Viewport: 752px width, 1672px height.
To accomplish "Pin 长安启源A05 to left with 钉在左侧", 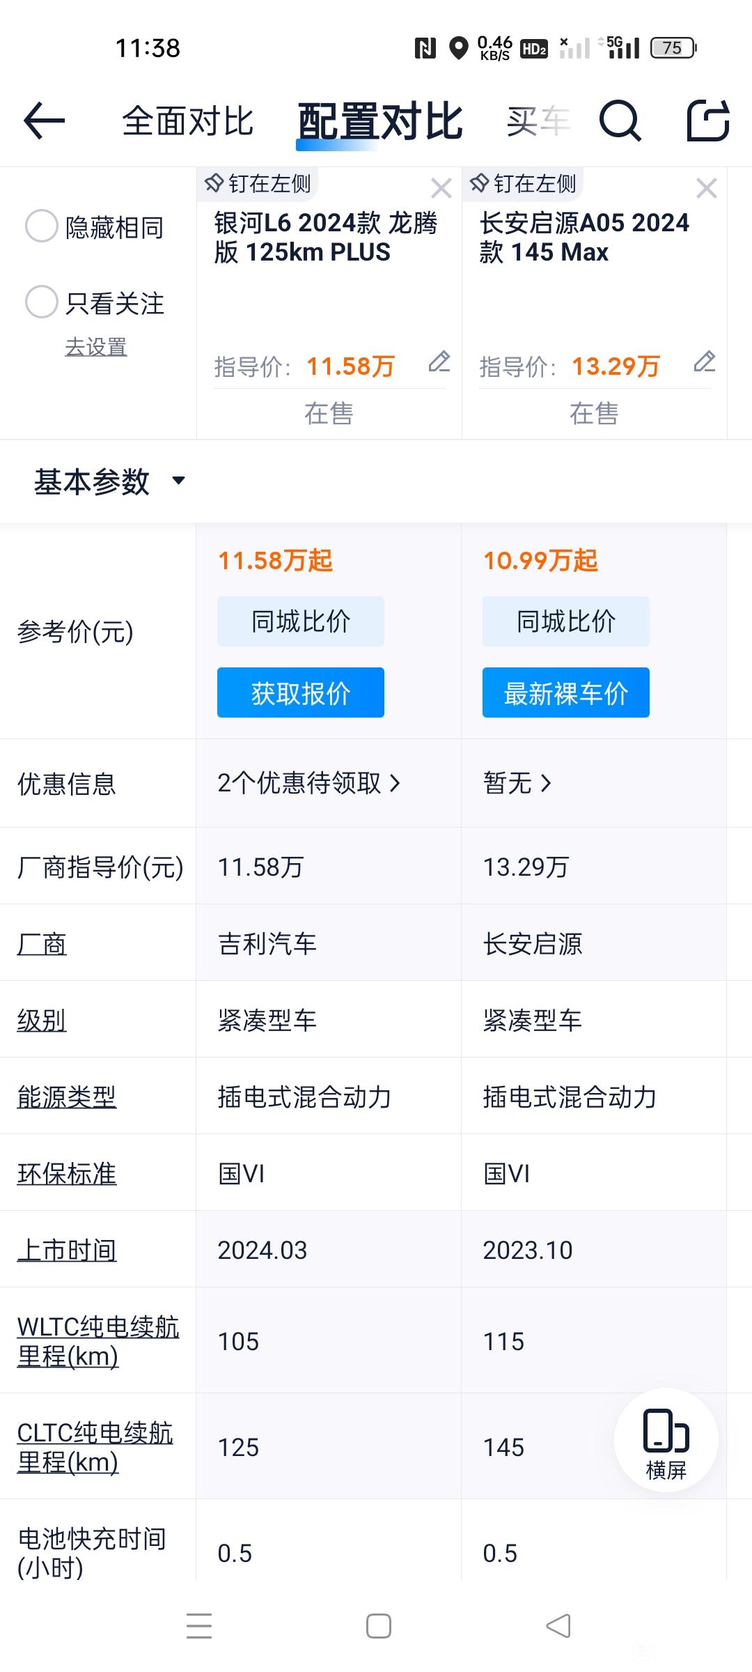I will tap(523, 184).
